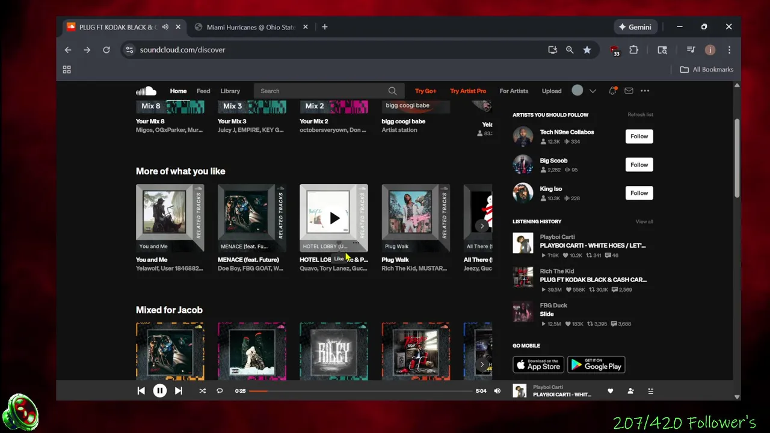The height and width of the screenshot is (433, 770).
Task: Open Your Mix 8 title
Action: click(x=150, y=121)
